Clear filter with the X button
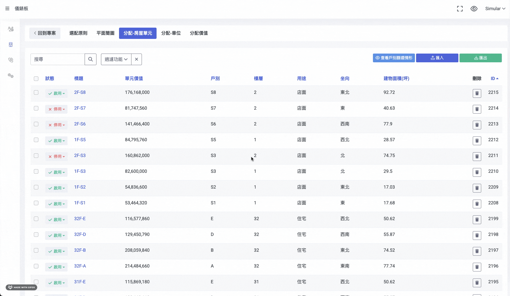 pos(137,59)
